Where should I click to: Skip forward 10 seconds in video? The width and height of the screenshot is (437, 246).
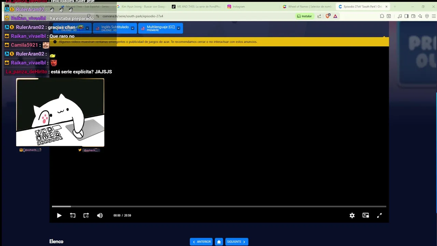(86, 216)
